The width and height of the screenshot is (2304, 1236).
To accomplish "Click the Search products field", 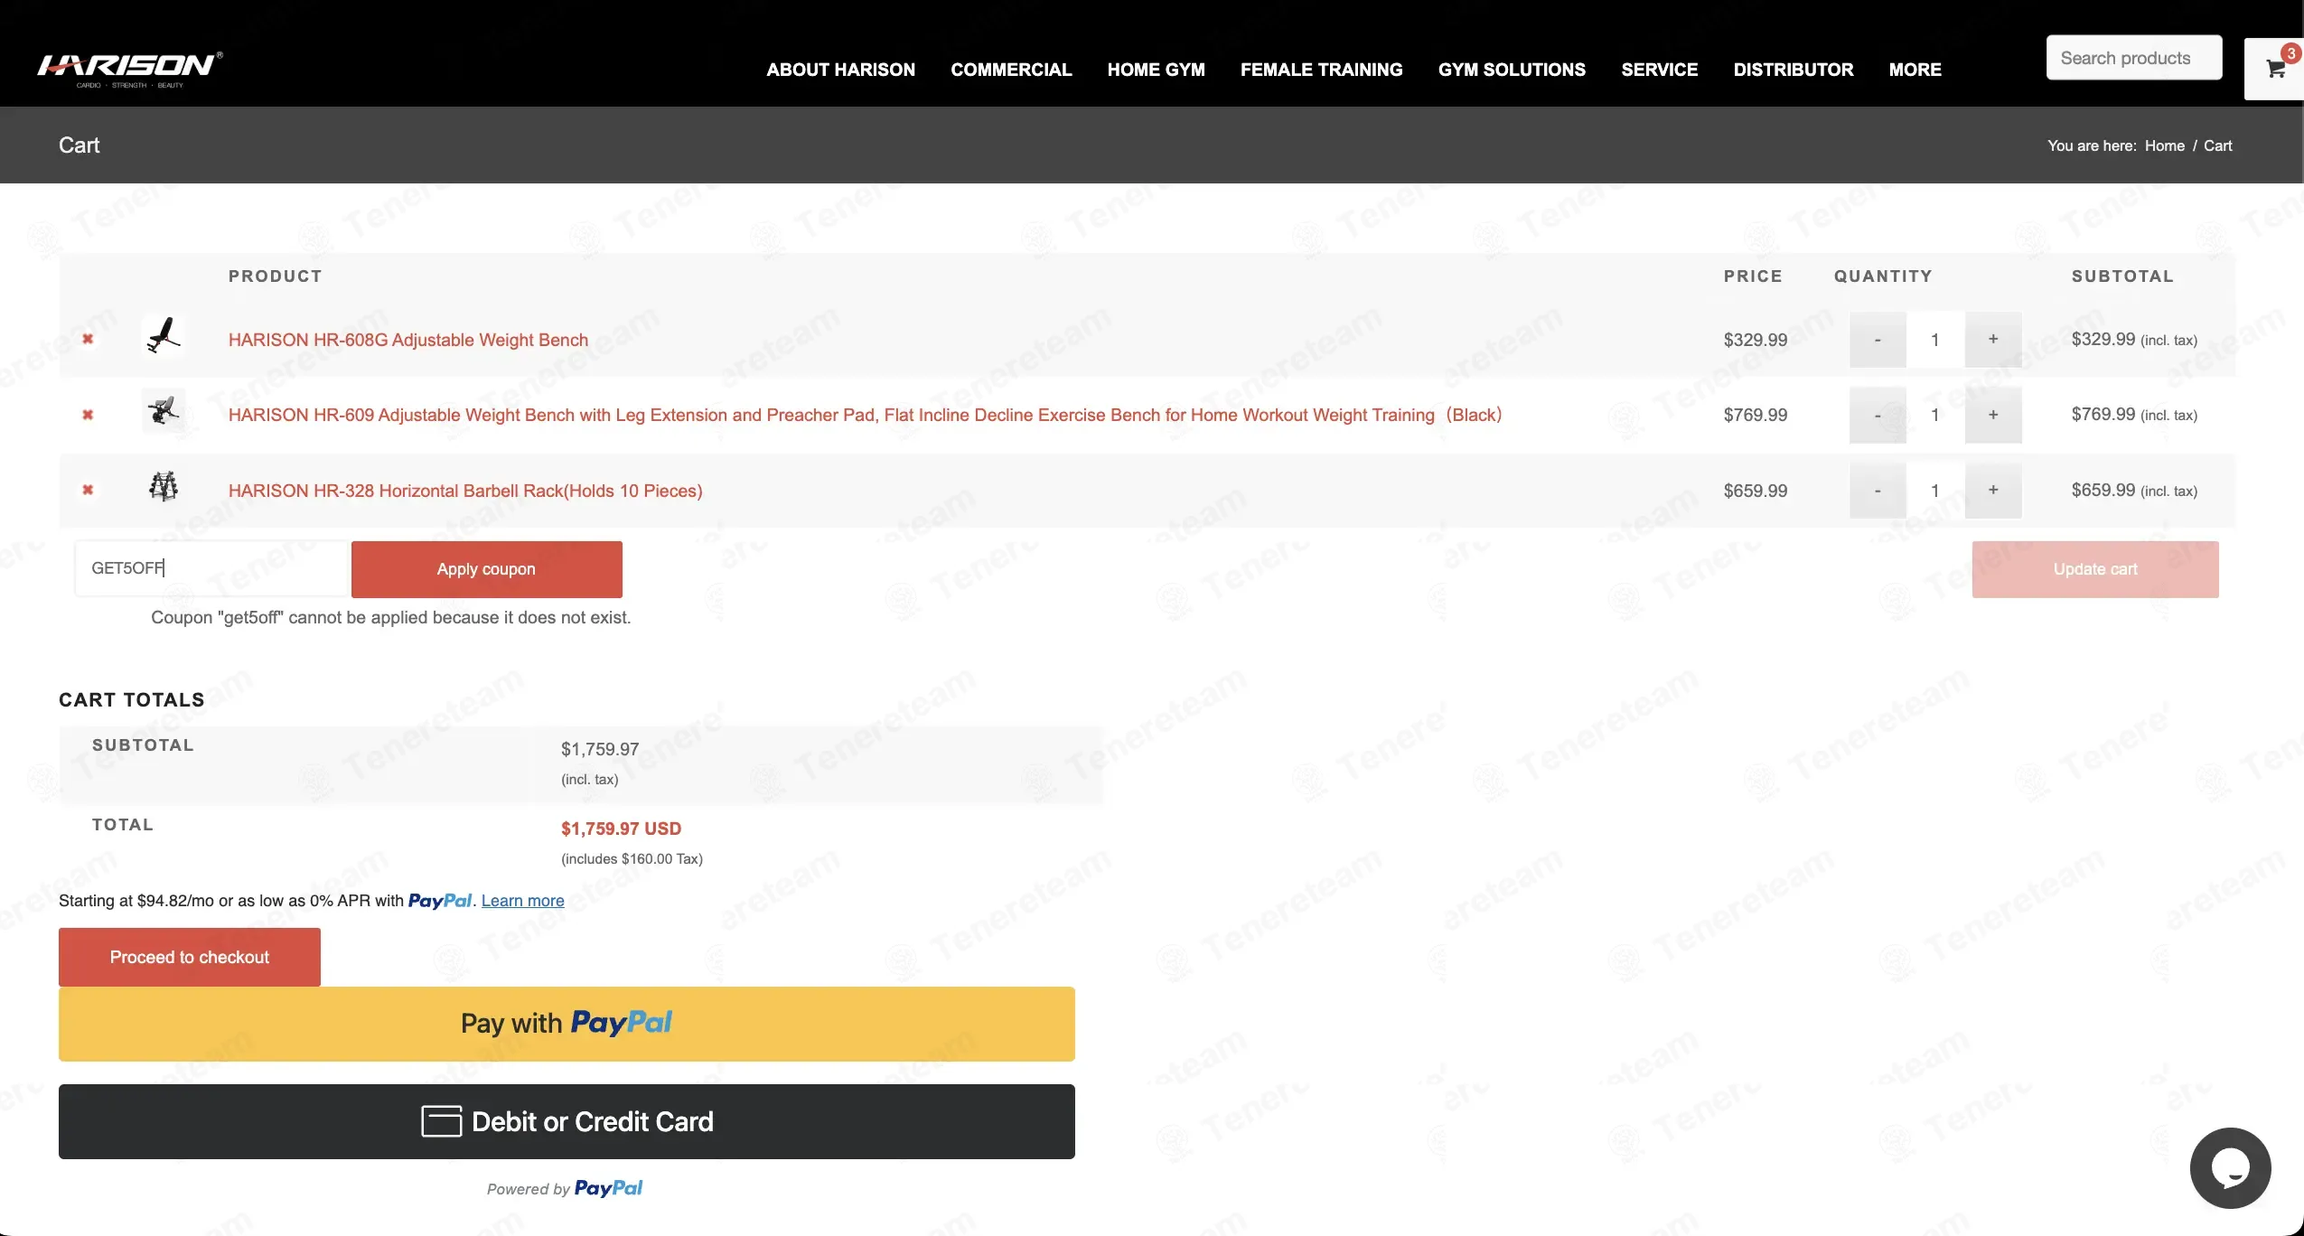I will (2133, 58).
